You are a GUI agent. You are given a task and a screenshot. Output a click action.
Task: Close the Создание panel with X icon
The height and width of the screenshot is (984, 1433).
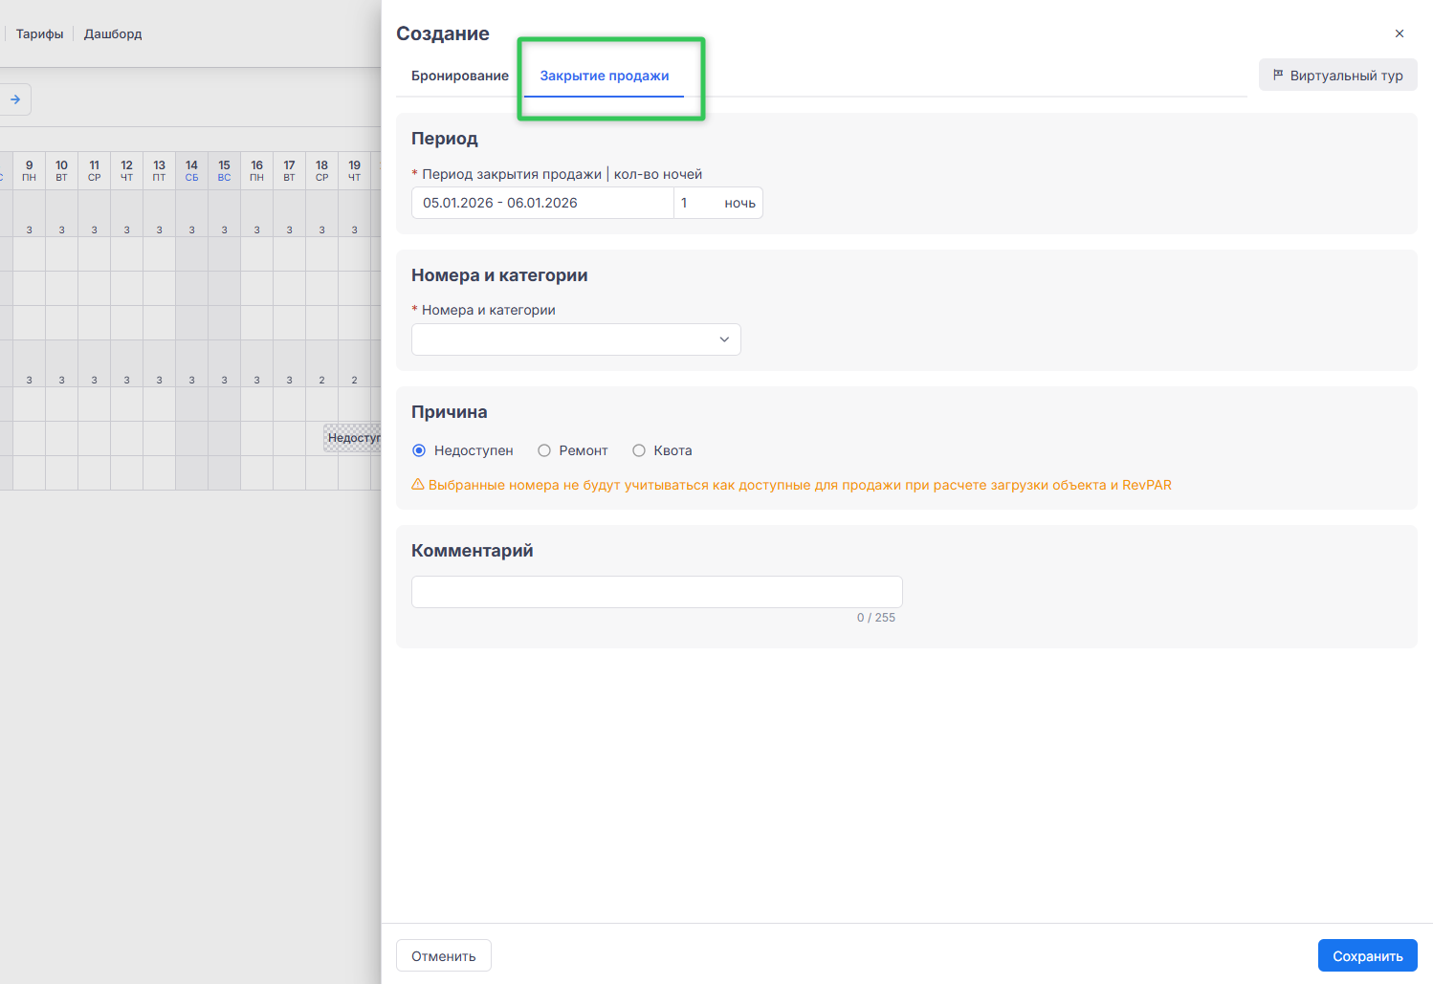[1400, 33]
